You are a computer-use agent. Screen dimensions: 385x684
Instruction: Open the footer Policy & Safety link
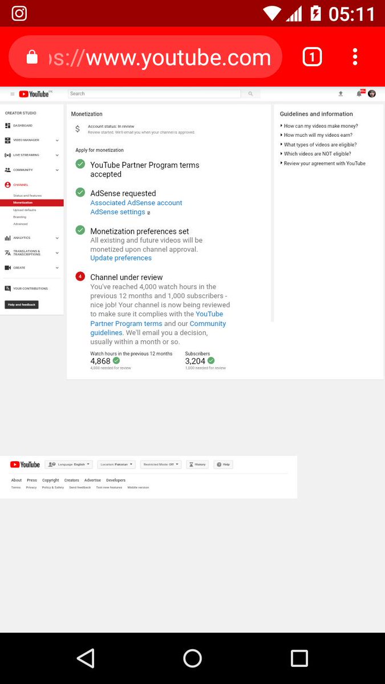53,487
